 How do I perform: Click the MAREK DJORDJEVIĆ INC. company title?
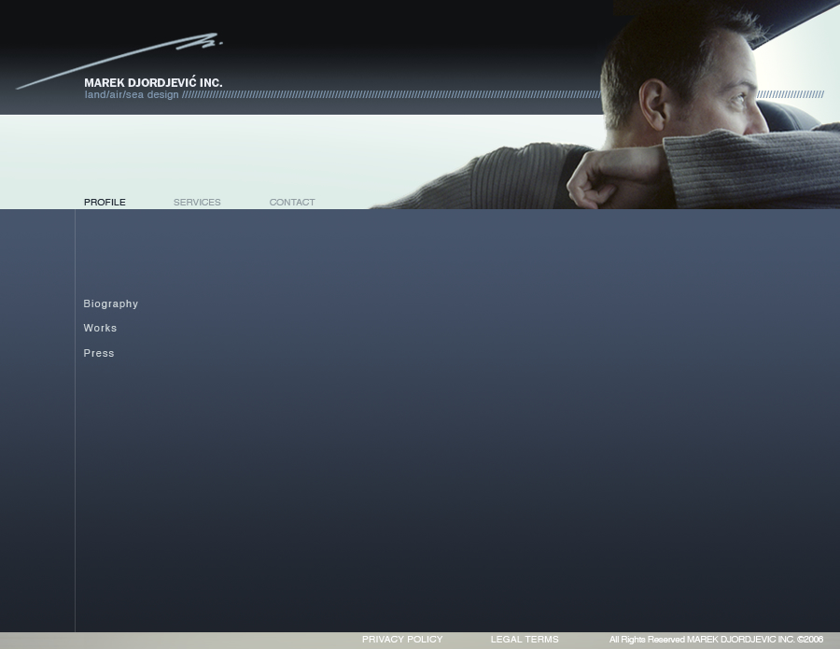(x=153, y=82)
